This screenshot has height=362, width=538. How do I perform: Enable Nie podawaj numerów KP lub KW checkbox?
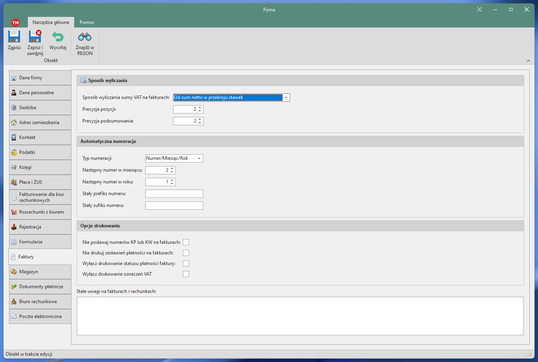click(186, 242)
